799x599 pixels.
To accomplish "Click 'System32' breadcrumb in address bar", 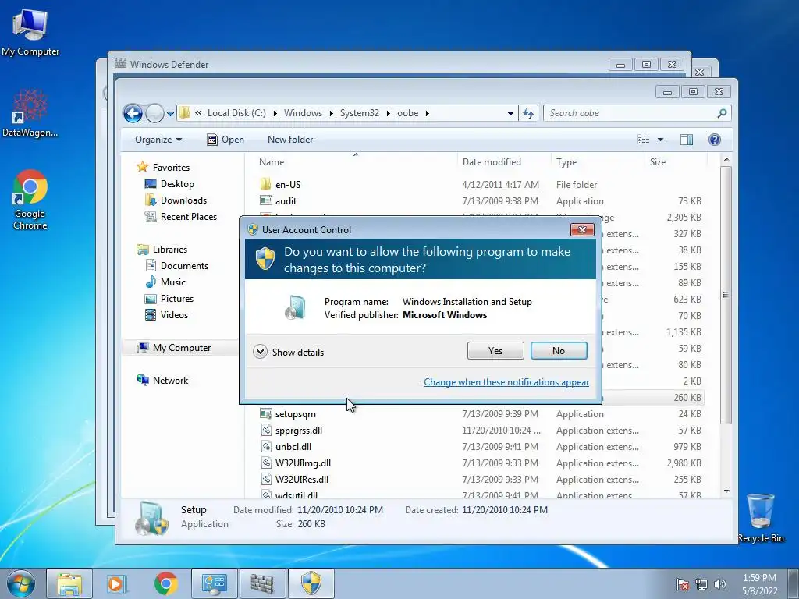I will [359, 113].
